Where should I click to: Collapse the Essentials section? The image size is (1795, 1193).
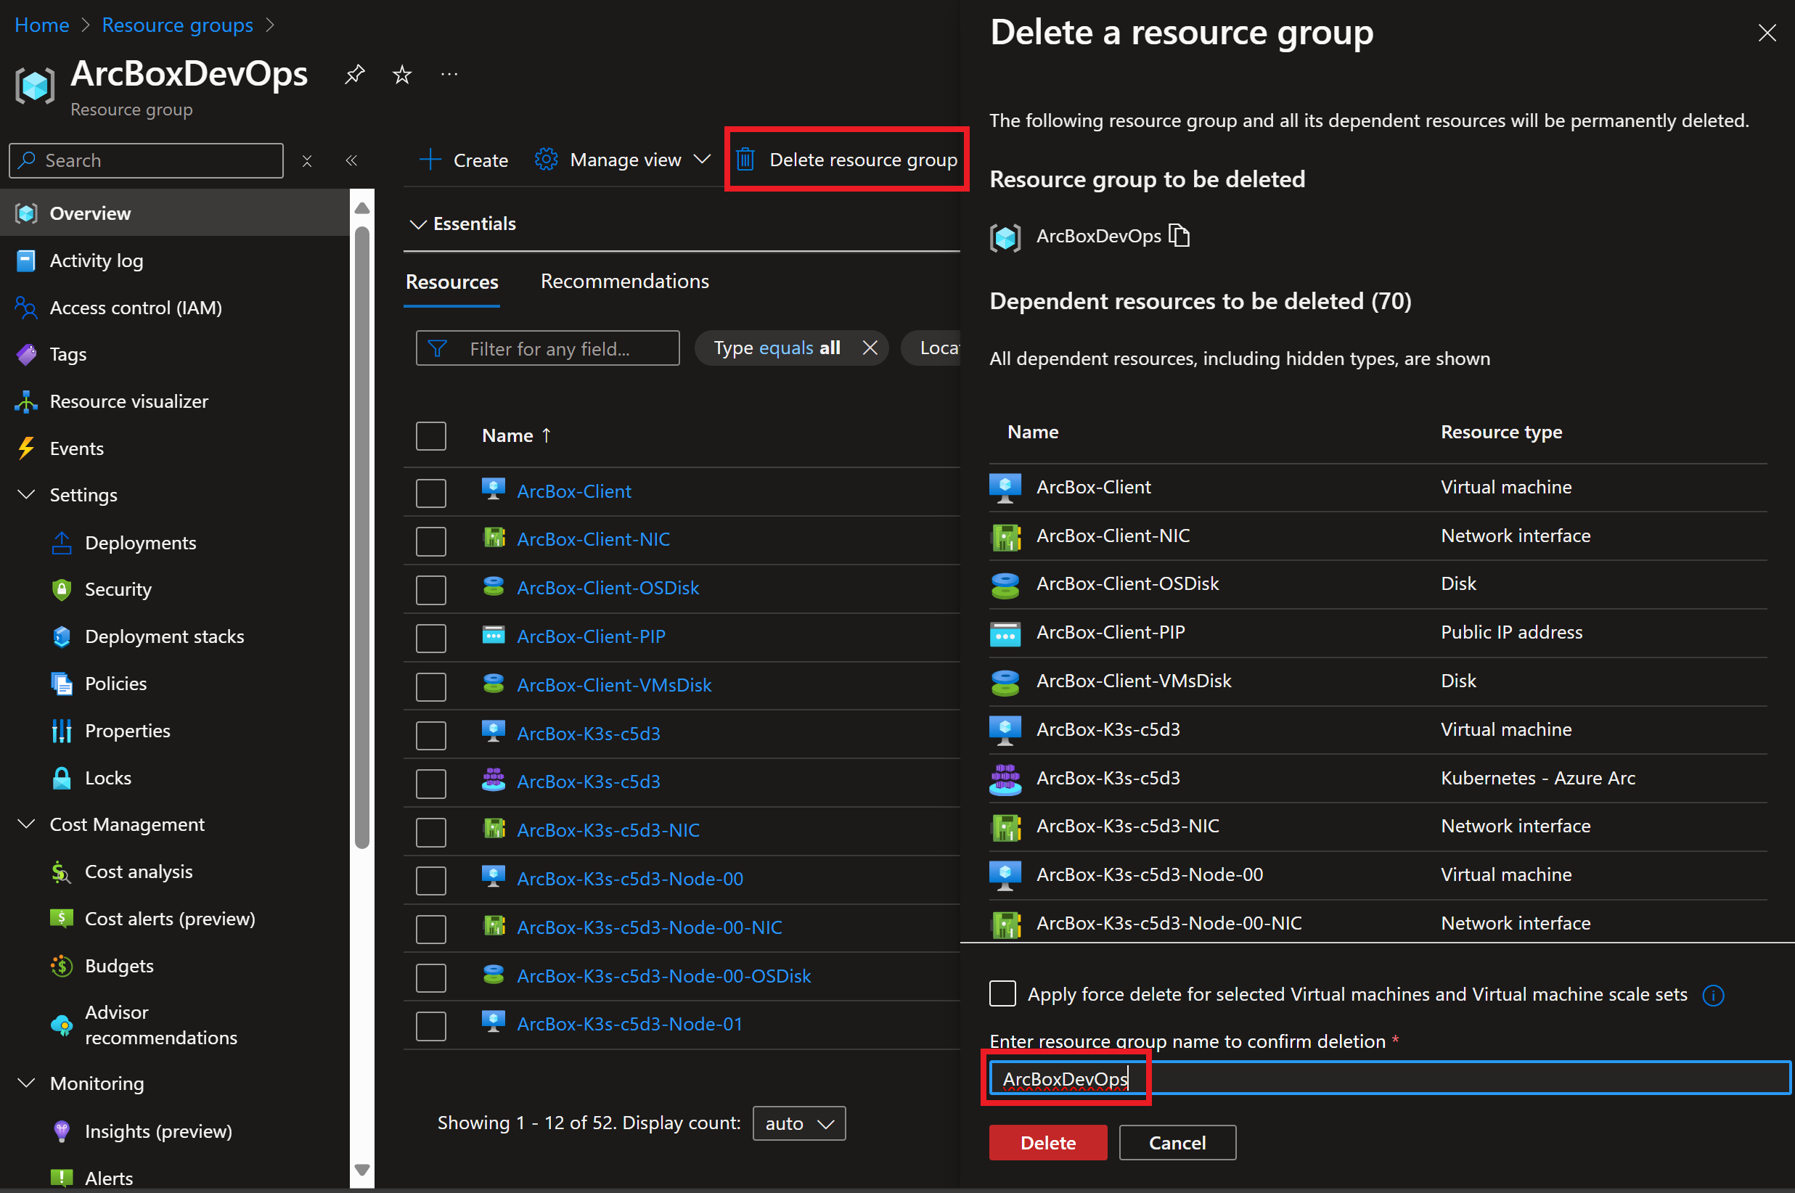pos(418,224)
